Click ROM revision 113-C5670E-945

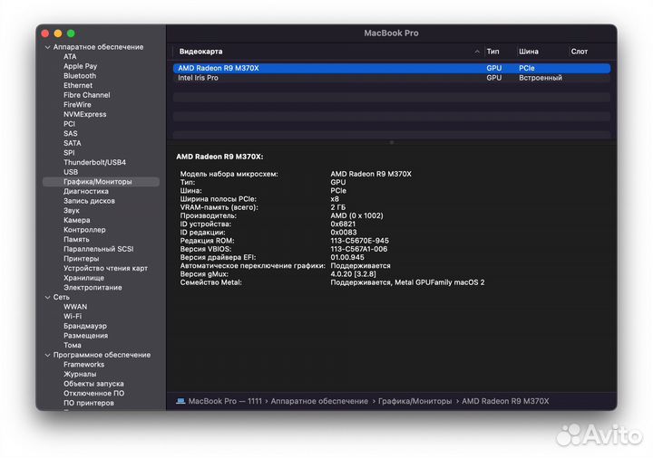pyautogui.click(x=359, y=241)
